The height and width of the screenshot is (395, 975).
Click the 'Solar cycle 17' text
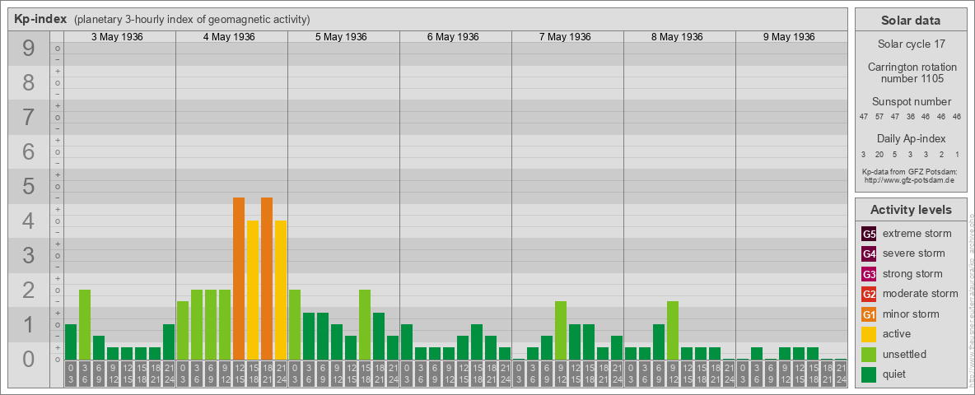pos(910,44)
